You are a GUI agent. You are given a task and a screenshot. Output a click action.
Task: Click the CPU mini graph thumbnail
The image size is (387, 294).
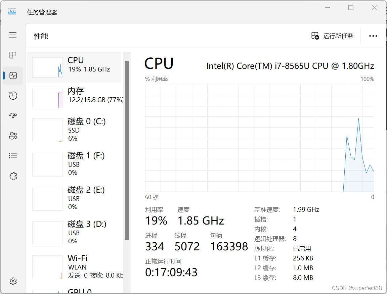[47, 67]
